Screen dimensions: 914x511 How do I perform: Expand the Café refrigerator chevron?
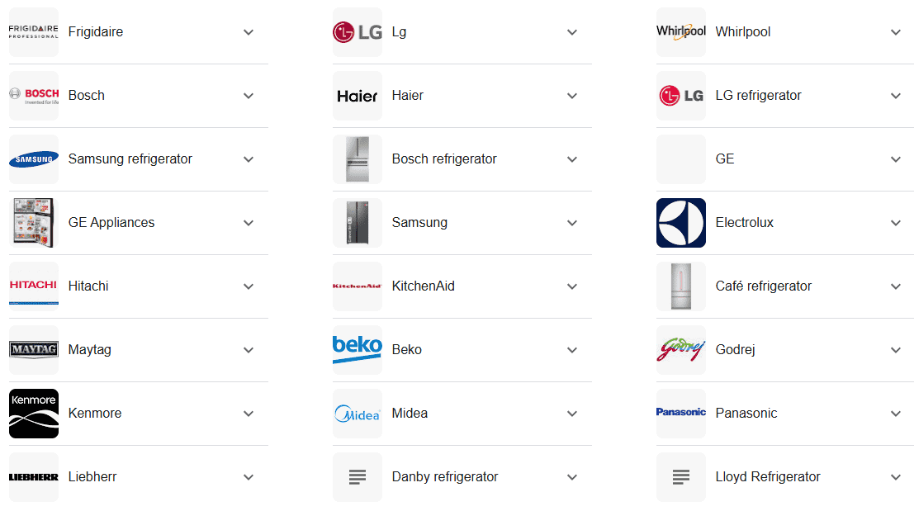click(895, 286)
